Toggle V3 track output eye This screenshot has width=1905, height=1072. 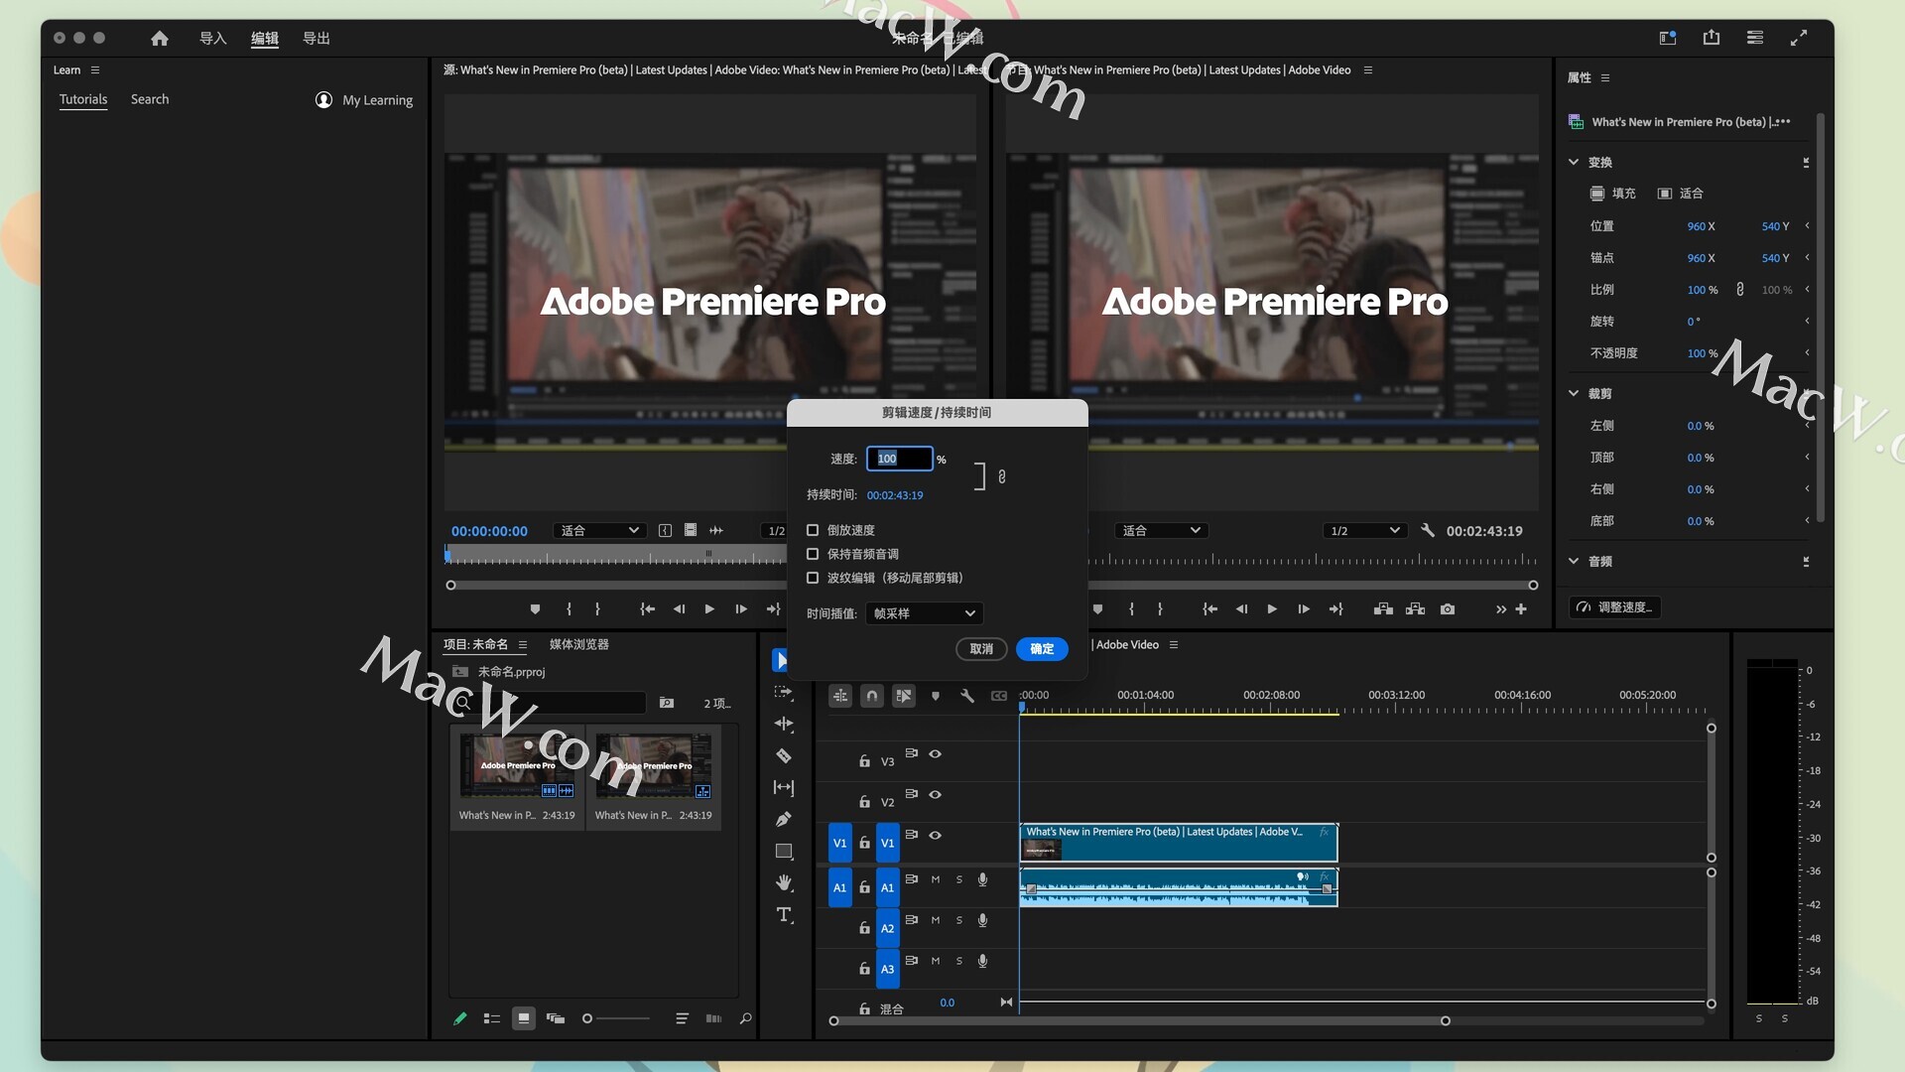click(x=935, y=754)
